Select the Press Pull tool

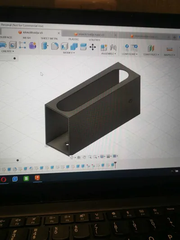(45, 46)
